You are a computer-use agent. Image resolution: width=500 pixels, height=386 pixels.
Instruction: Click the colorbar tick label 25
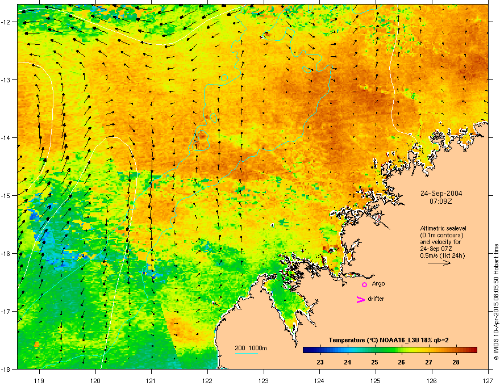(x=374, y=362)
